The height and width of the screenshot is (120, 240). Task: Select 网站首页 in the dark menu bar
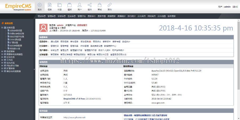[x=152, y=16]
